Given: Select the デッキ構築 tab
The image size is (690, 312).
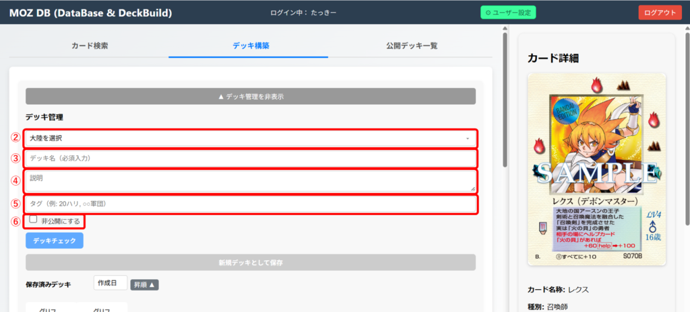Looking at the screenshot, I should (x=251, y=46).
